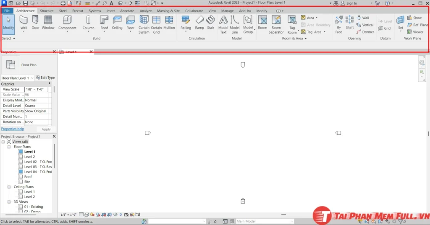The image size is (430, 225).
Task: Click the Project Browser vertical scrollbar
Action: point(54,156)
